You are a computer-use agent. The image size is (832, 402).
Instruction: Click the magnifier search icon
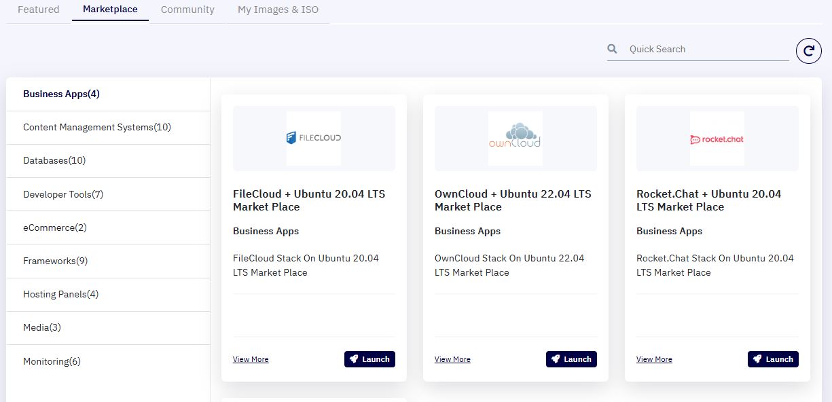coord(613,49)
